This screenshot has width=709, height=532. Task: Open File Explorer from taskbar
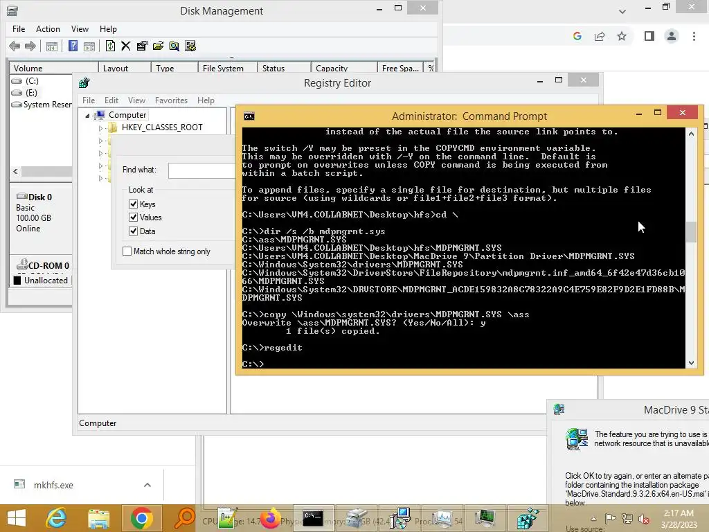[x=98, y=518]
